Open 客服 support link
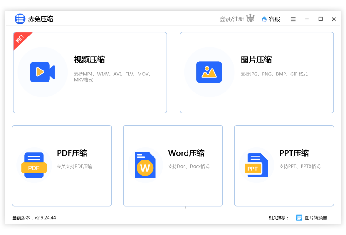346x235 pixels. [x=274, y=19]
